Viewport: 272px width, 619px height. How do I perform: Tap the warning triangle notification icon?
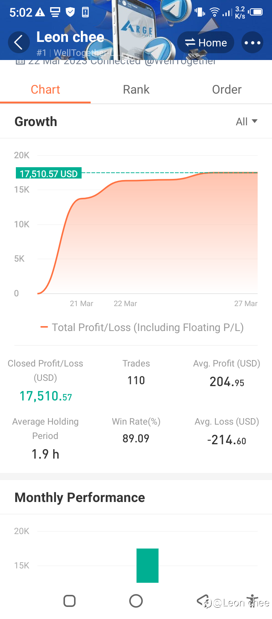(x=40, y=12)
